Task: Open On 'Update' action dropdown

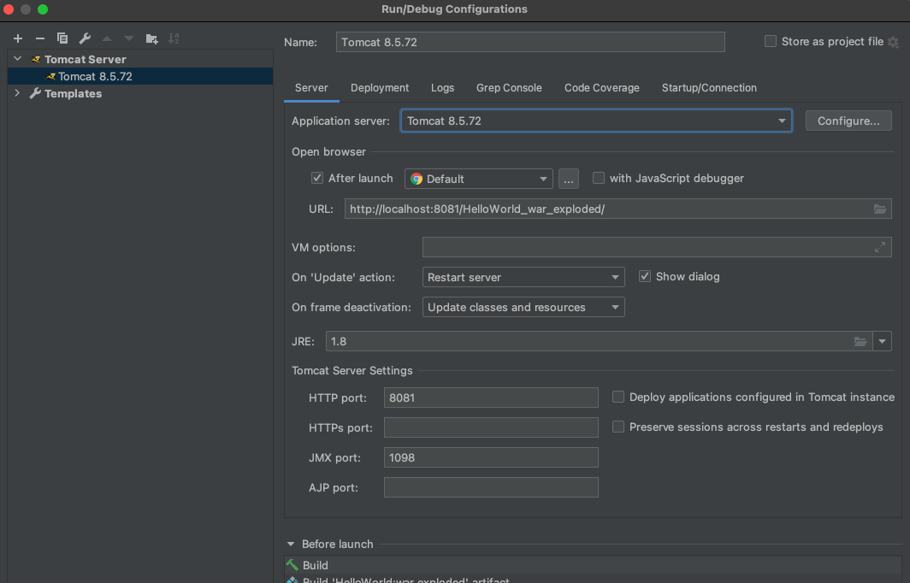Action: point(523,277)
